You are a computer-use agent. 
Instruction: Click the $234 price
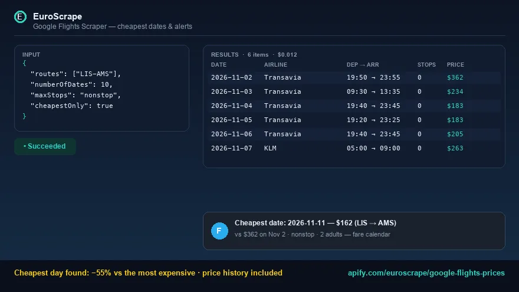click(x=455, y=91)
